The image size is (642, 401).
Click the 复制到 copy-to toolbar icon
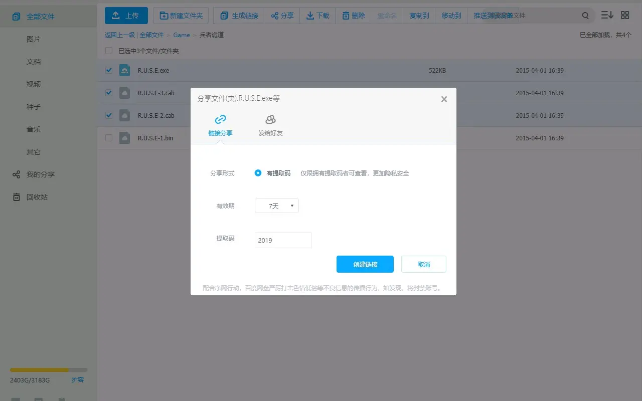(419, 16)
